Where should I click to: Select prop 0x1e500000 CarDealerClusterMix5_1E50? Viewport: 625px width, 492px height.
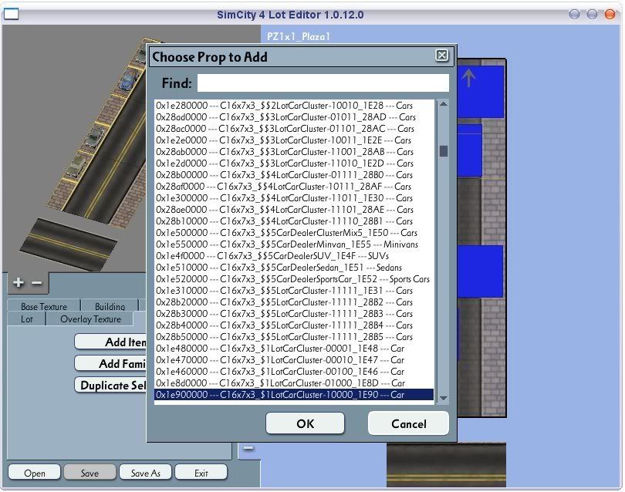point(294,233)
